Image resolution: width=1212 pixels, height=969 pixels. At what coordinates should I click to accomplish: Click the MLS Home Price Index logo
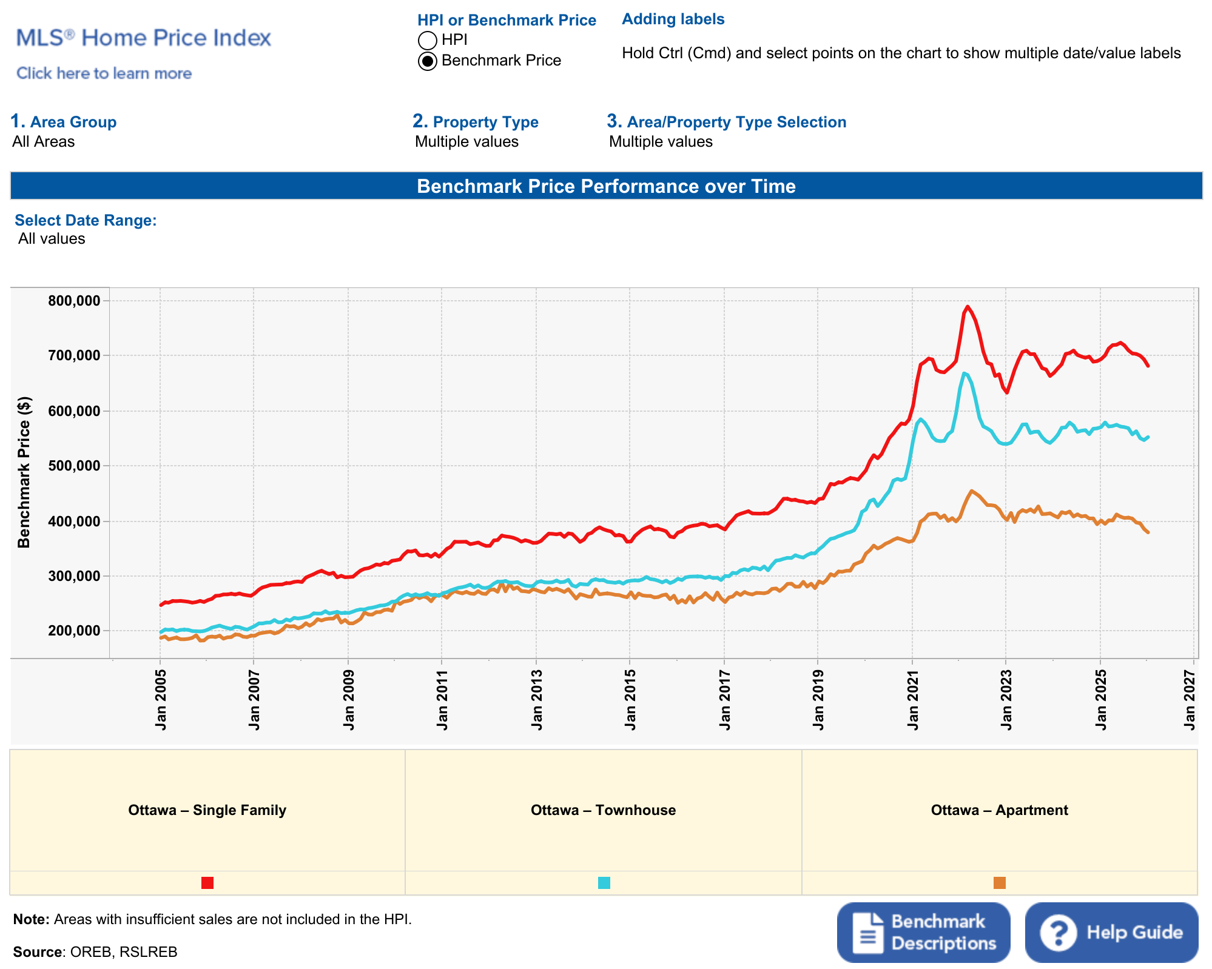143,38
